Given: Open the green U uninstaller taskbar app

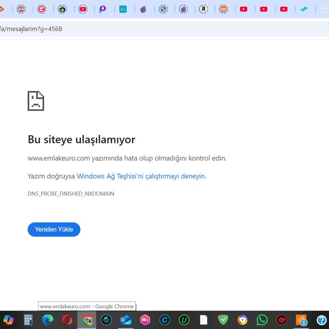Looking at the screenshot, I should point(184,320).
